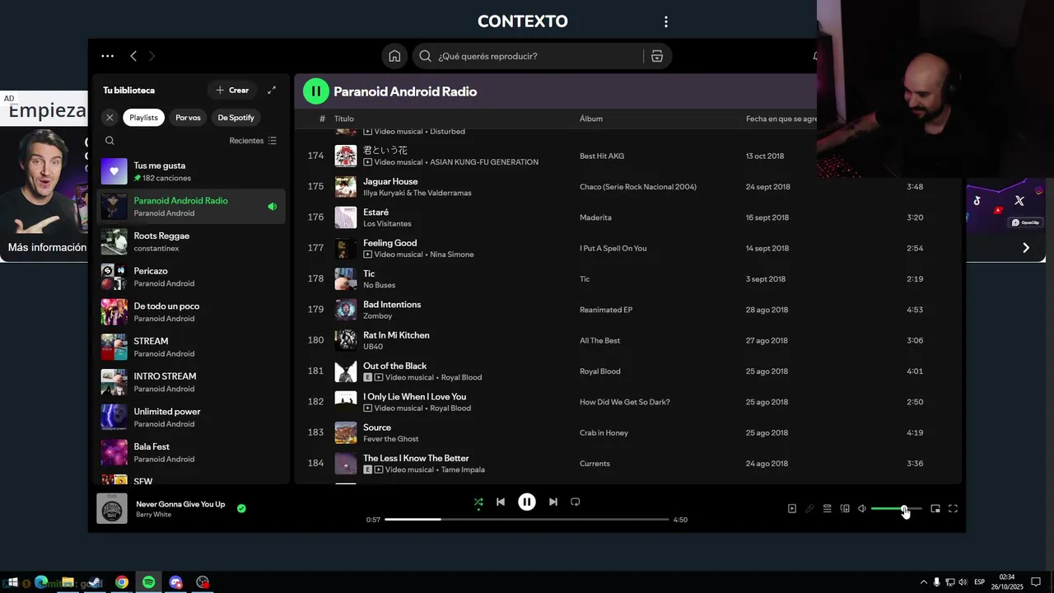
Task: Go back with the left arrow
Action: [133, 56]
